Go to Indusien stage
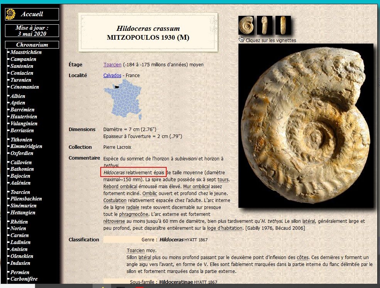Screen dimensions: 380x288 20,263
